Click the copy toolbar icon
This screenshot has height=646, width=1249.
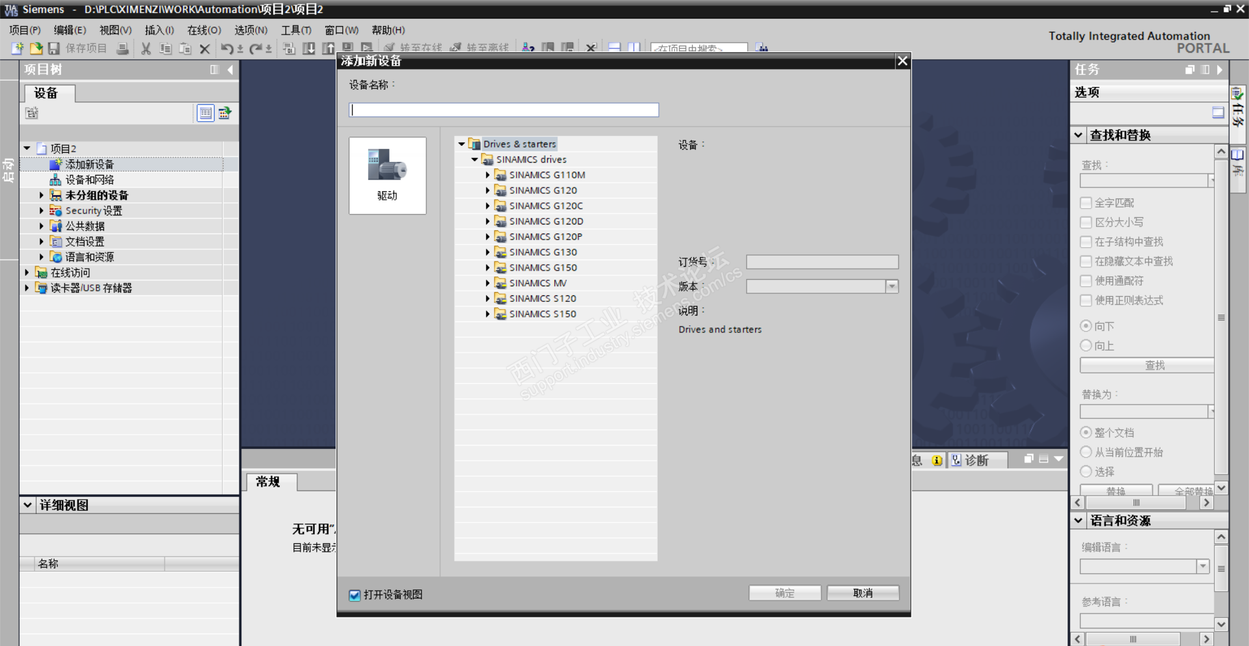click(166, 48)
